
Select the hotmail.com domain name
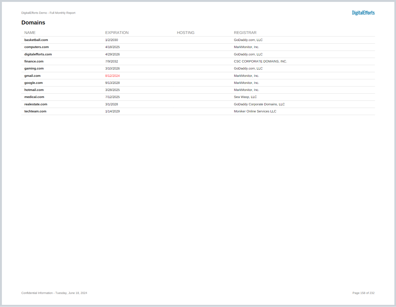(x=34, y=90)
